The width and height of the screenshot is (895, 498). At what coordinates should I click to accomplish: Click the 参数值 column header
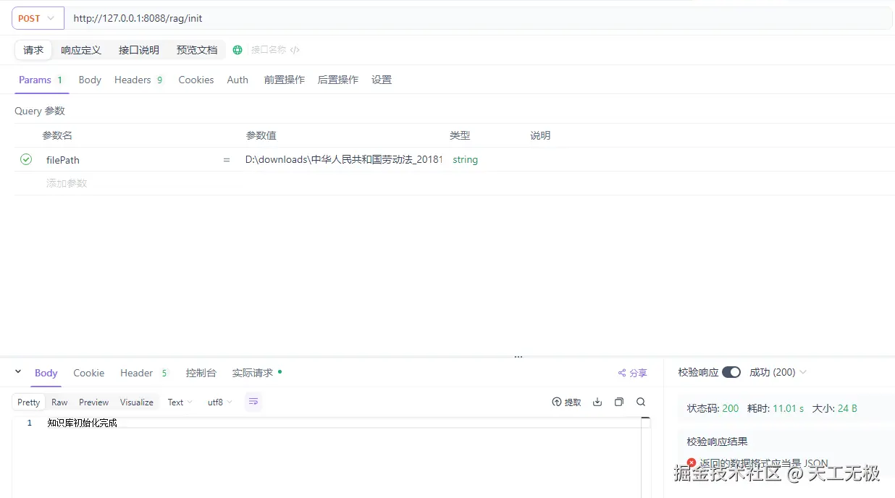(261, 135)
